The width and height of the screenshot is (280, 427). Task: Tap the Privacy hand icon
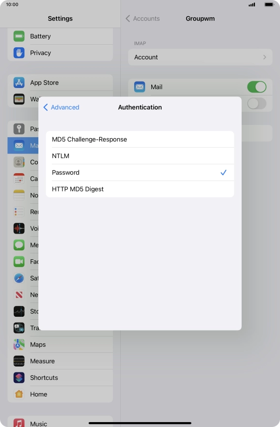19,53
